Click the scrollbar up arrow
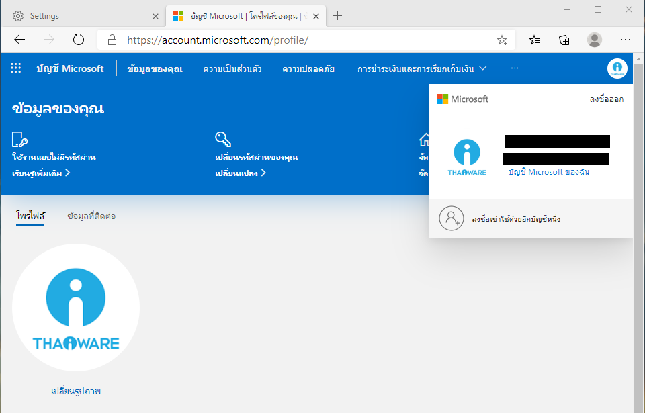The width and height of the screenshot is (645, 413). tap(638, 59)
